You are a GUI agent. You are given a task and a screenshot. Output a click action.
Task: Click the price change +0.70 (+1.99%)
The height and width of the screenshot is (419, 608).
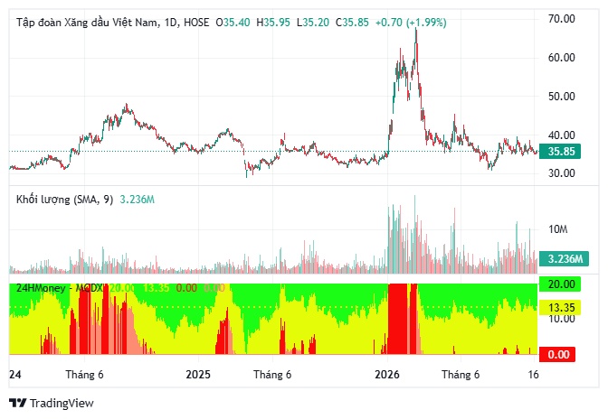tap(411, 23)
